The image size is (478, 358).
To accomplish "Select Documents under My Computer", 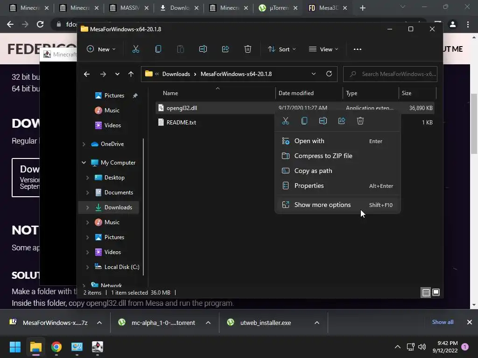I will coord(119,193).
